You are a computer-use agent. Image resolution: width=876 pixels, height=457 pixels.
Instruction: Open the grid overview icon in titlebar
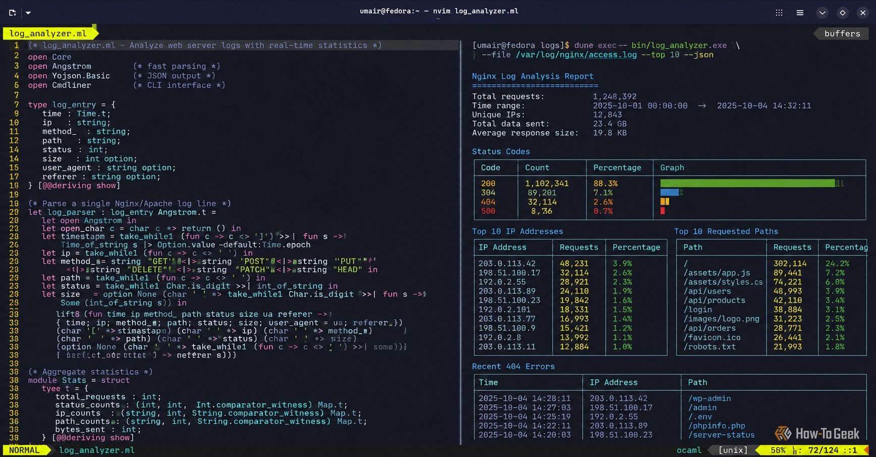point(779,13)
